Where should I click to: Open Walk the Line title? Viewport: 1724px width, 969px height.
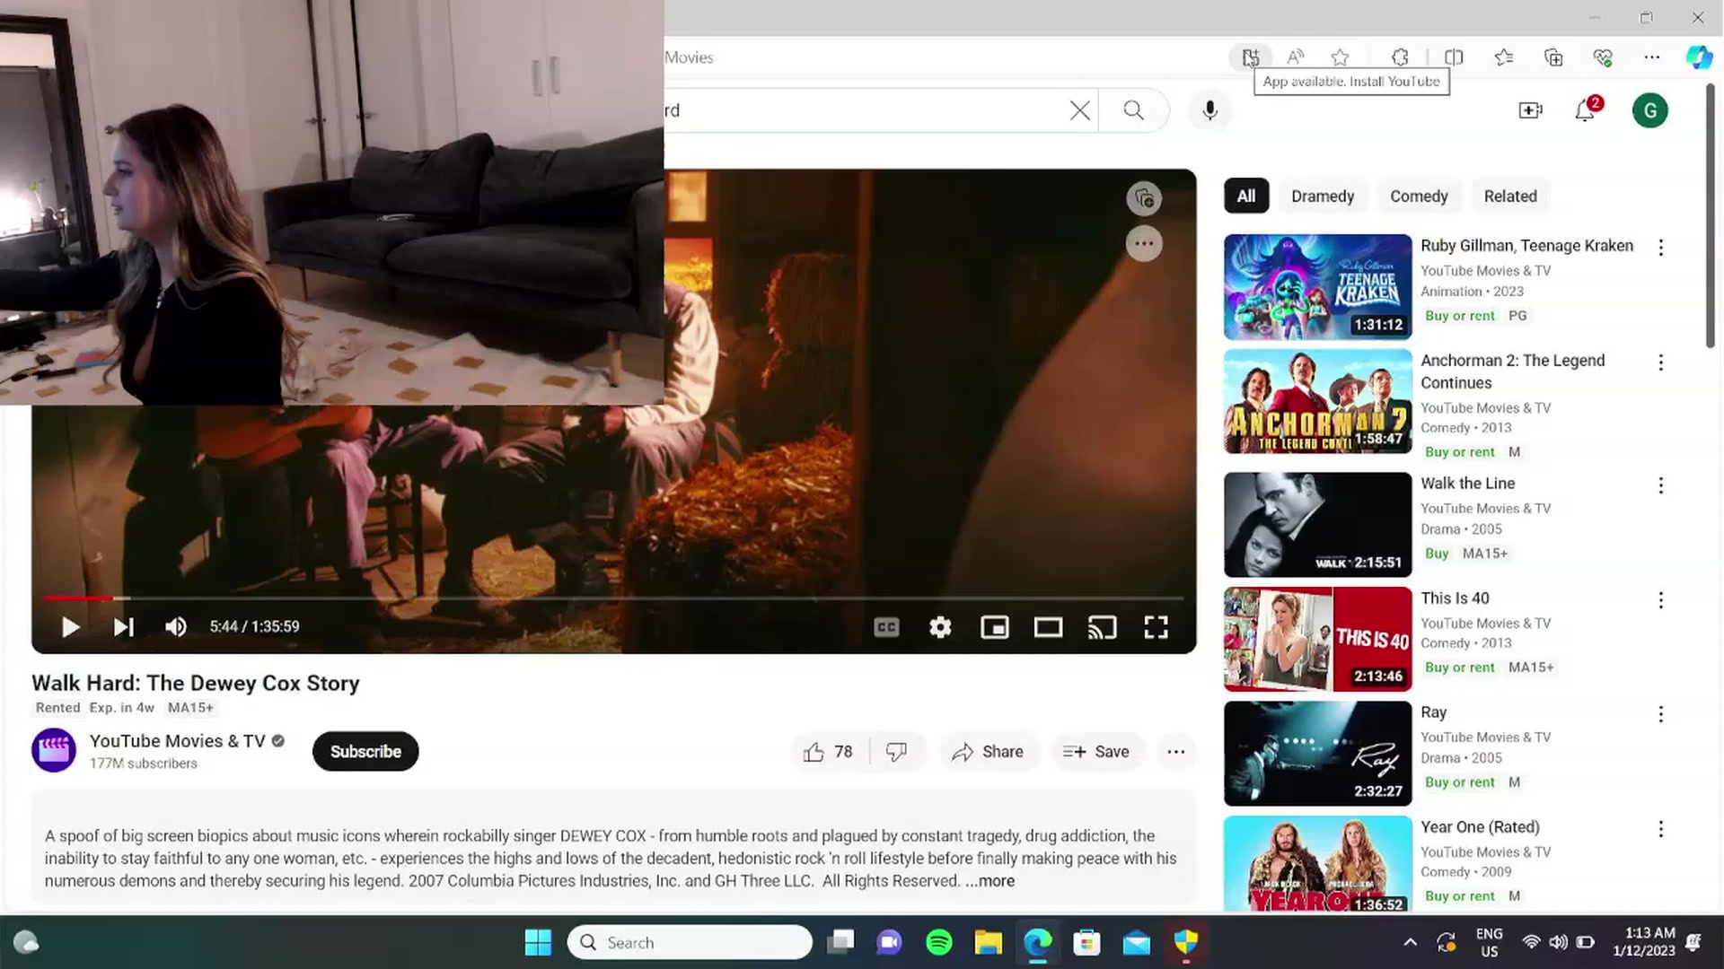coord(1467,484)
